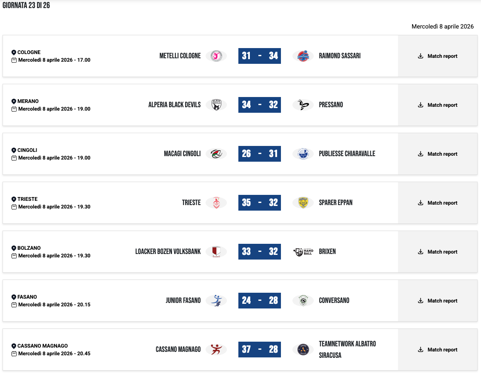Click the 37 - 28 score box
The image size is (481, 374).
260,349
